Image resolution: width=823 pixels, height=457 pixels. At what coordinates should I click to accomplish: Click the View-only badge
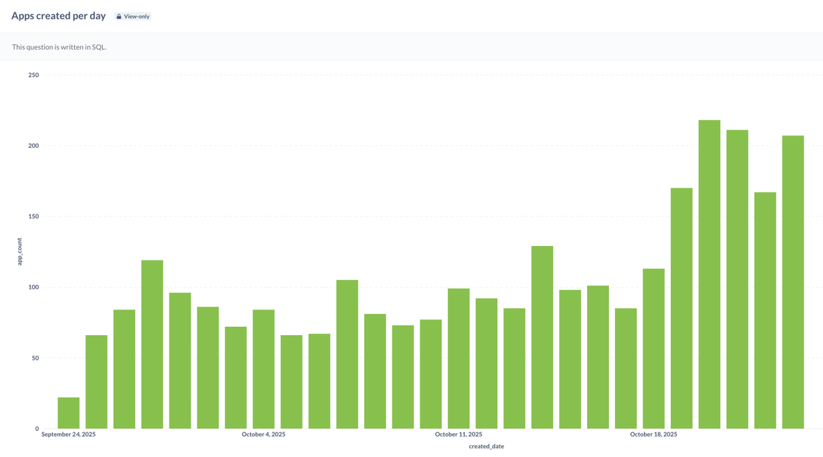[132, 16]
